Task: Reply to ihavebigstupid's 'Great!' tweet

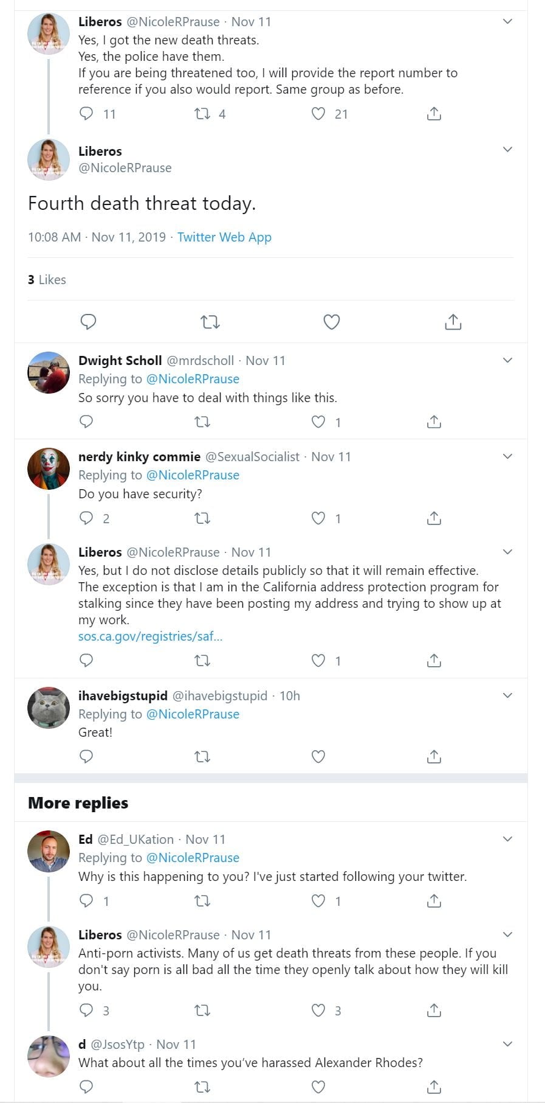Action: click(x=86, y=756)
